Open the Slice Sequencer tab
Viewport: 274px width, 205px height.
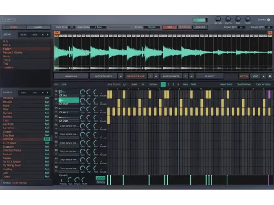pos(104,76)
